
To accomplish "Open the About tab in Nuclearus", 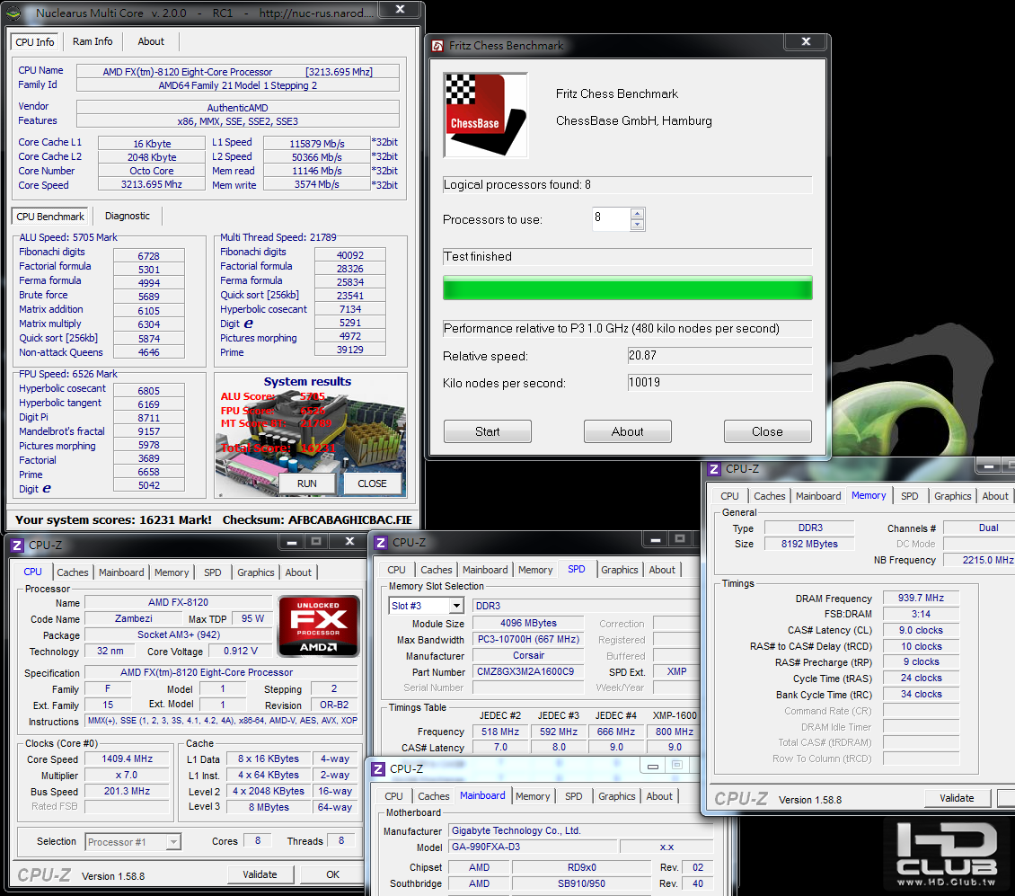I will coord(151,41).
